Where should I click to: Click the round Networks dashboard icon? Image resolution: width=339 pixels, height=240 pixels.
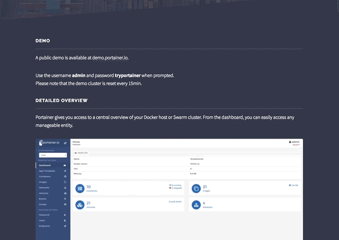pos(195,204)
